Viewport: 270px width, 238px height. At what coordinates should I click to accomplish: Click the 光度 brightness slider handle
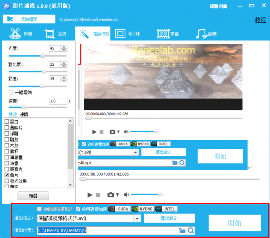(42, 56)
